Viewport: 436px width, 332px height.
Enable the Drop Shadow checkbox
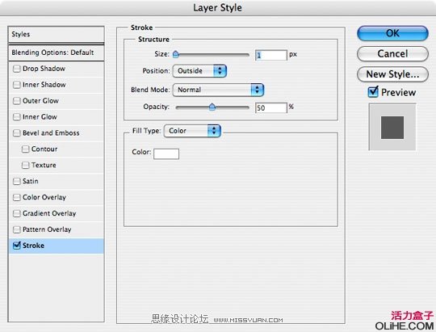click(17, 69)
